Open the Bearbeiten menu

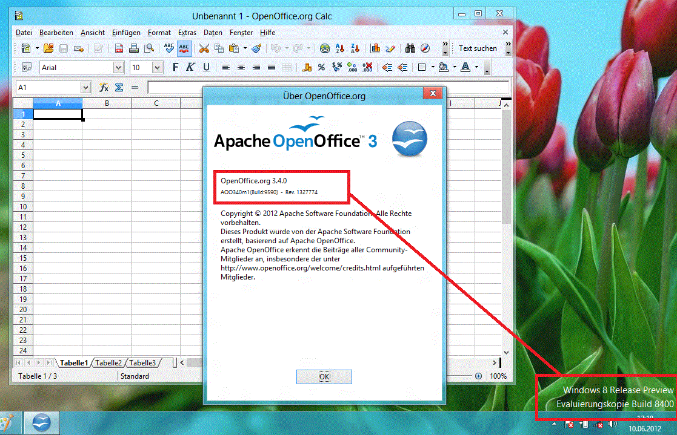point(56,32)
